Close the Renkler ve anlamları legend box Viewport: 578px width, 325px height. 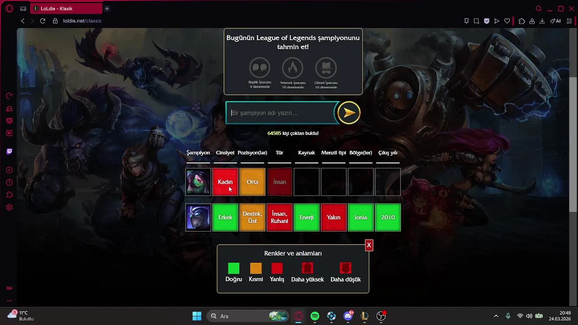pos(369,245)
